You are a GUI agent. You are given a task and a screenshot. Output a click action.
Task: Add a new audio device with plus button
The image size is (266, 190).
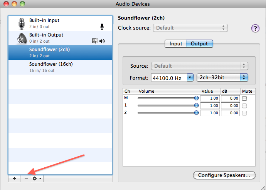click(14, 178)
